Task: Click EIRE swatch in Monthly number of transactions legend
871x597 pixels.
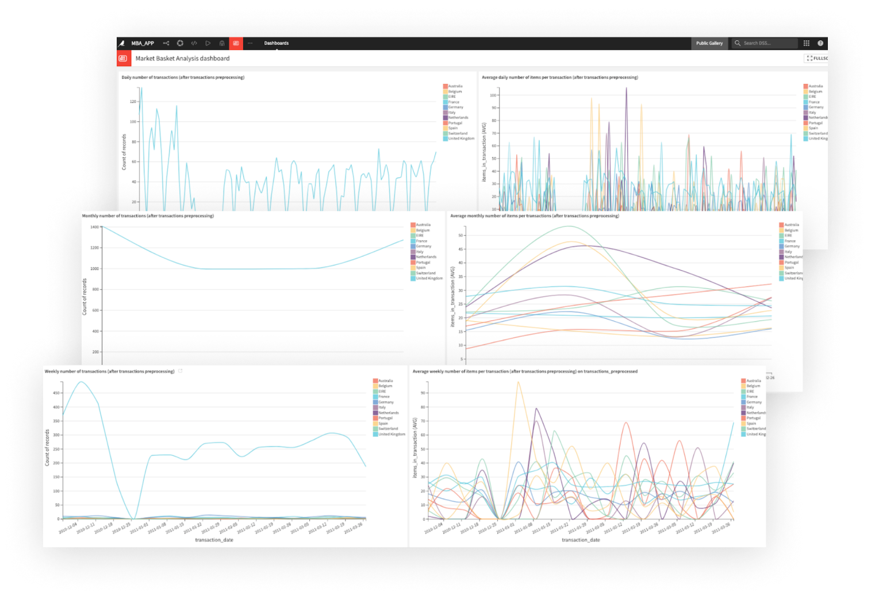Action: (x=413, y=236)
